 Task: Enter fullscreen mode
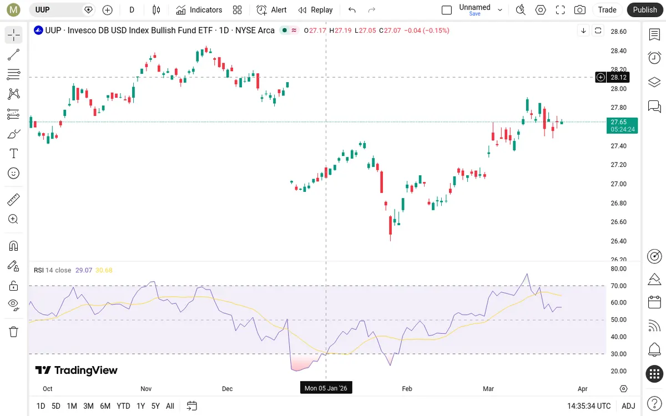[x=561, y=10]
